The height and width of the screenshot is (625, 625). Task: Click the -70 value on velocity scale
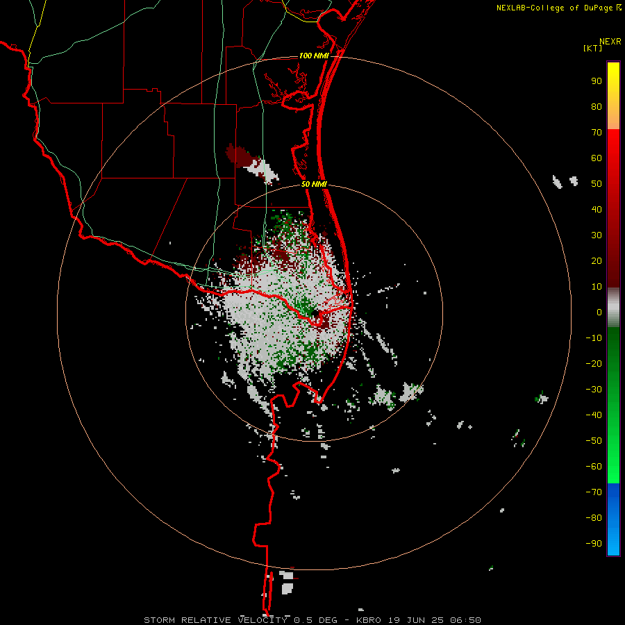pos(594,492)
